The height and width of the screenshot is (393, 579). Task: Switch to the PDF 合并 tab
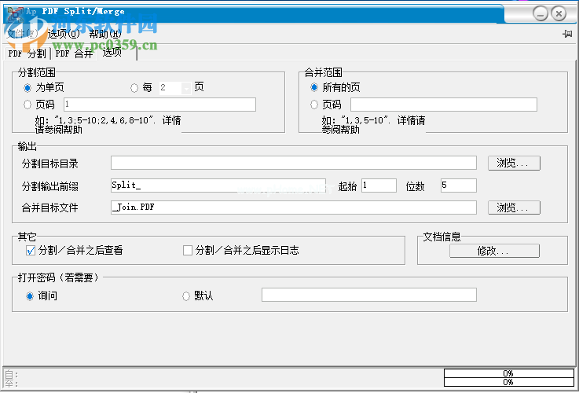click(74, 53)
